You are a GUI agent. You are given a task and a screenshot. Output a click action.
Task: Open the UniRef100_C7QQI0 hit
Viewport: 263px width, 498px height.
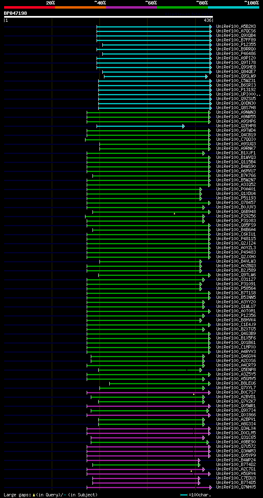point(236,139)
